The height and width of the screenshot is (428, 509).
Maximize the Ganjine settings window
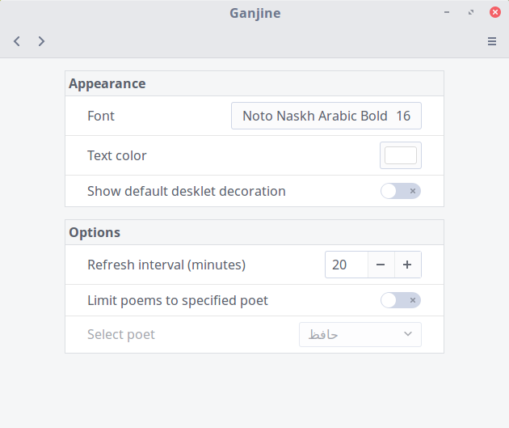[x=471, y=13]
